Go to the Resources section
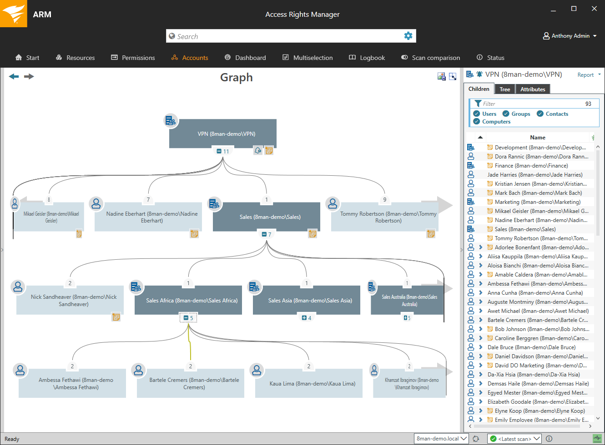Viewport: 605px width, 445px height. [x=75, y=58]
